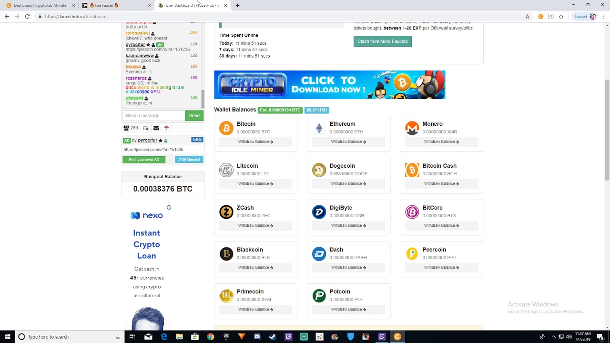
Task: Click the Monero coin icon
Action: pos(412,128)
